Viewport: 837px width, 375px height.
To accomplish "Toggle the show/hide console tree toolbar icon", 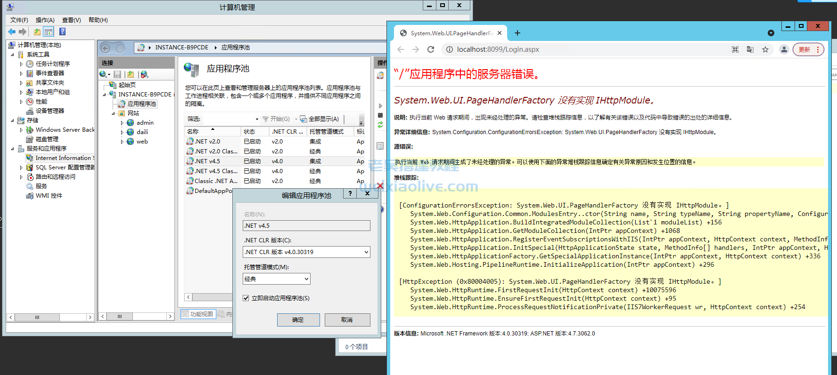I will (x=48, y=32).
